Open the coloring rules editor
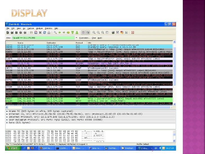Image resolution: width=205 pixels, height=154 pixels. click(x=122, y=32)
